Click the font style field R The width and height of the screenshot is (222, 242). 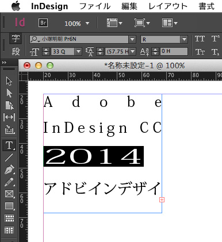pyautogui.click(x=160, y=39)
